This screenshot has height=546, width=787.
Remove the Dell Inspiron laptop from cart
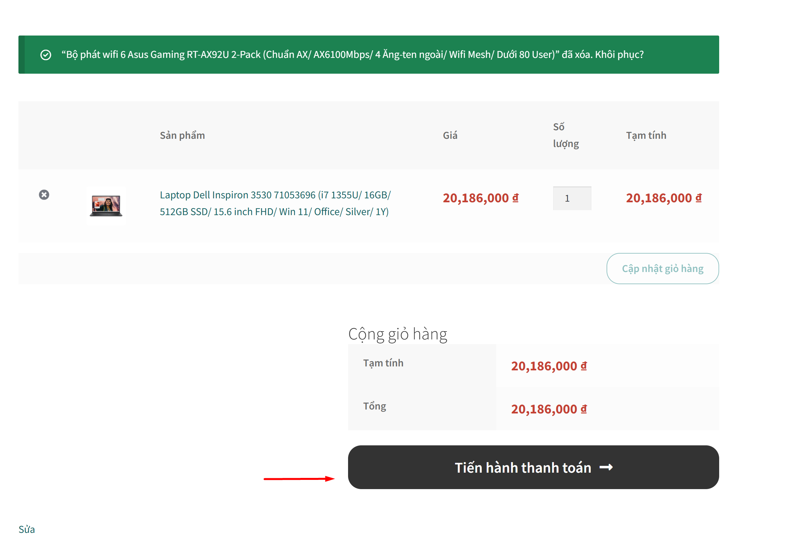[x=44, y=195]
